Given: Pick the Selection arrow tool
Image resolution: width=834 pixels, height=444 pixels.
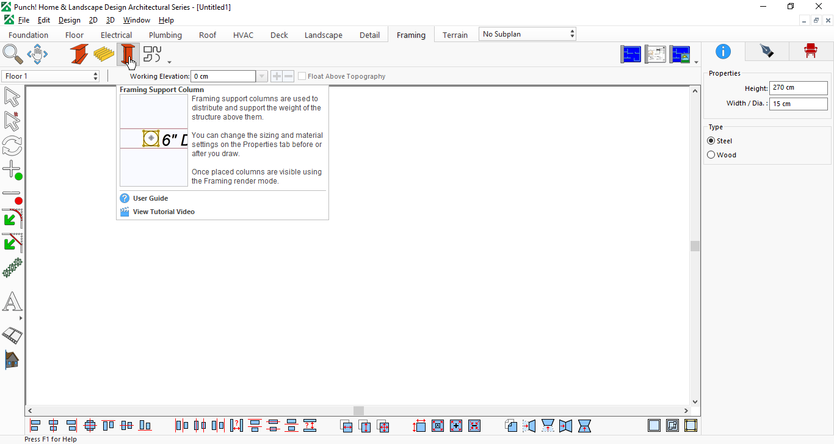Looking at the screenshot, I should [x=12, y=97].
